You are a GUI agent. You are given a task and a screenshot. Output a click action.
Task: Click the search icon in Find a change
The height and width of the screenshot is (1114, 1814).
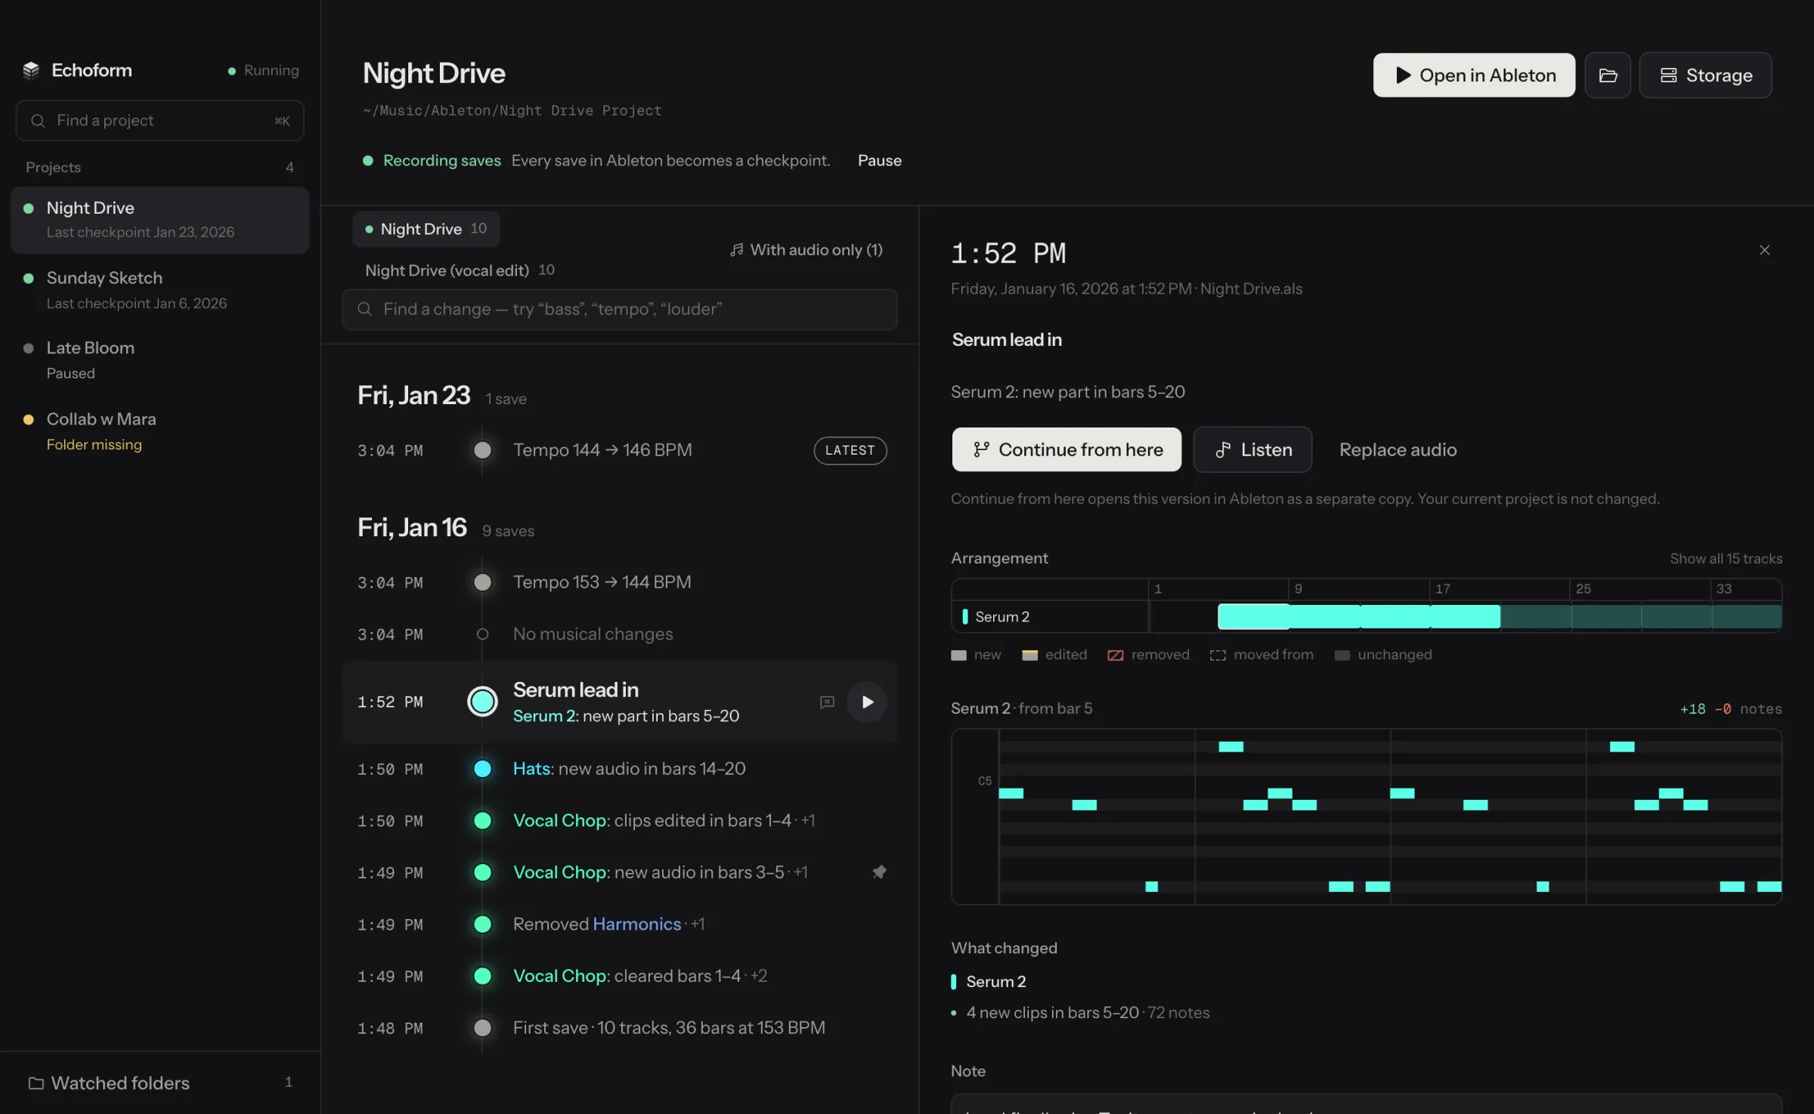point(364,309)
